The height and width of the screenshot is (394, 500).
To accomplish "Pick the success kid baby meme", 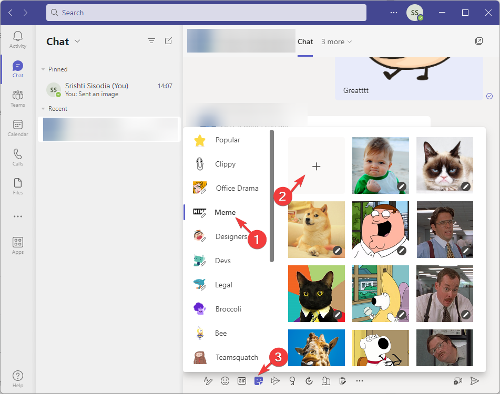I will coord(381,165).
